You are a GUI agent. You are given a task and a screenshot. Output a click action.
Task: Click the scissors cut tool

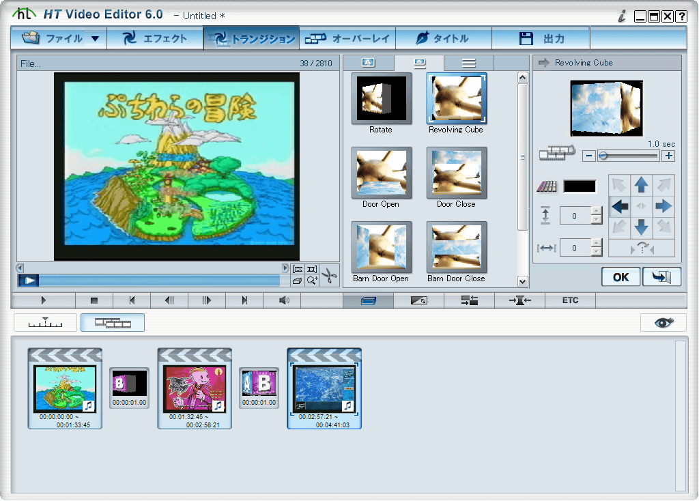pyautogui.click(x=330, y=276)
